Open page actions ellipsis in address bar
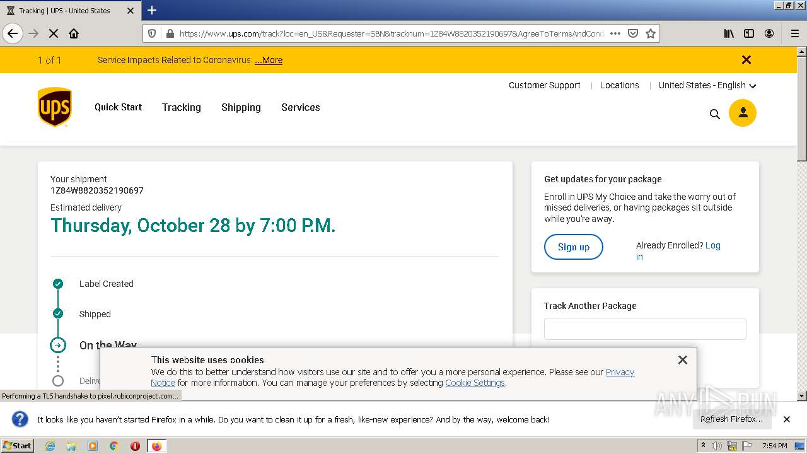 pos(615,33)
